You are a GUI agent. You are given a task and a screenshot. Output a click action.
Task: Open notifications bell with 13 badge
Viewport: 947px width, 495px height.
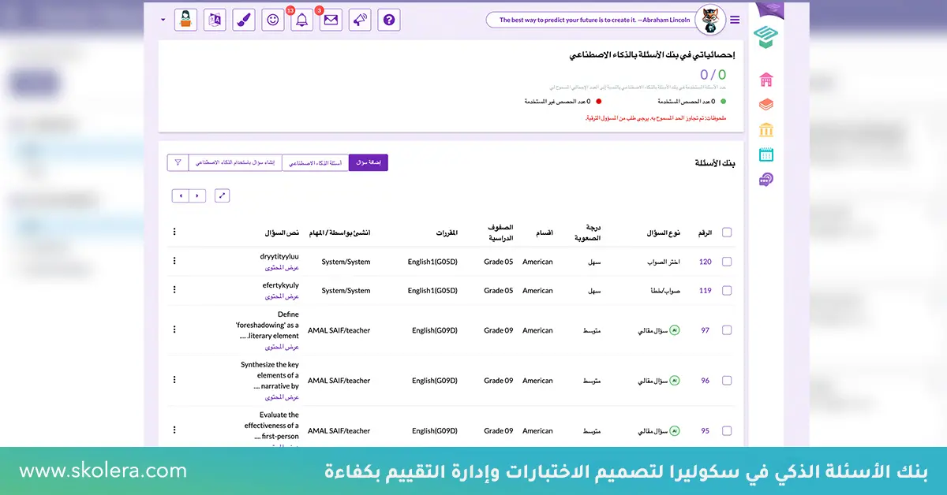pos(301,20)
